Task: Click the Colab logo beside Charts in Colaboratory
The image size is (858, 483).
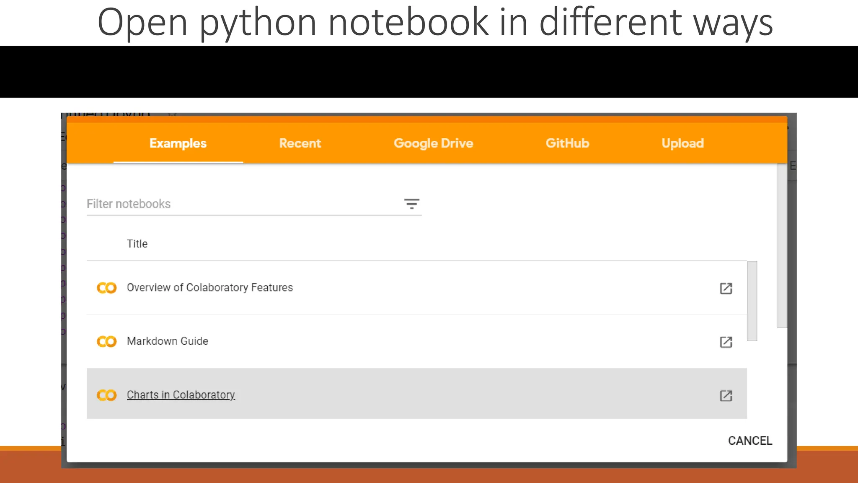Action: tap(107, 395)
